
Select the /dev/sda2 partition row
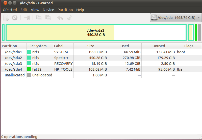pyautogui.click(x=101, y=58)
